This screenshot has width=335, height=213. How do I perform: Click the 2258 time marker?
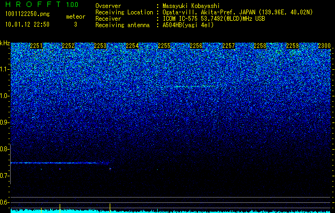(x=260, y=45)
